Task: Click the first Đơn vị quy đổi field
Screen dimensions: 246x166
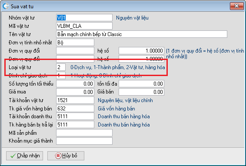Action: click(75, 51)
